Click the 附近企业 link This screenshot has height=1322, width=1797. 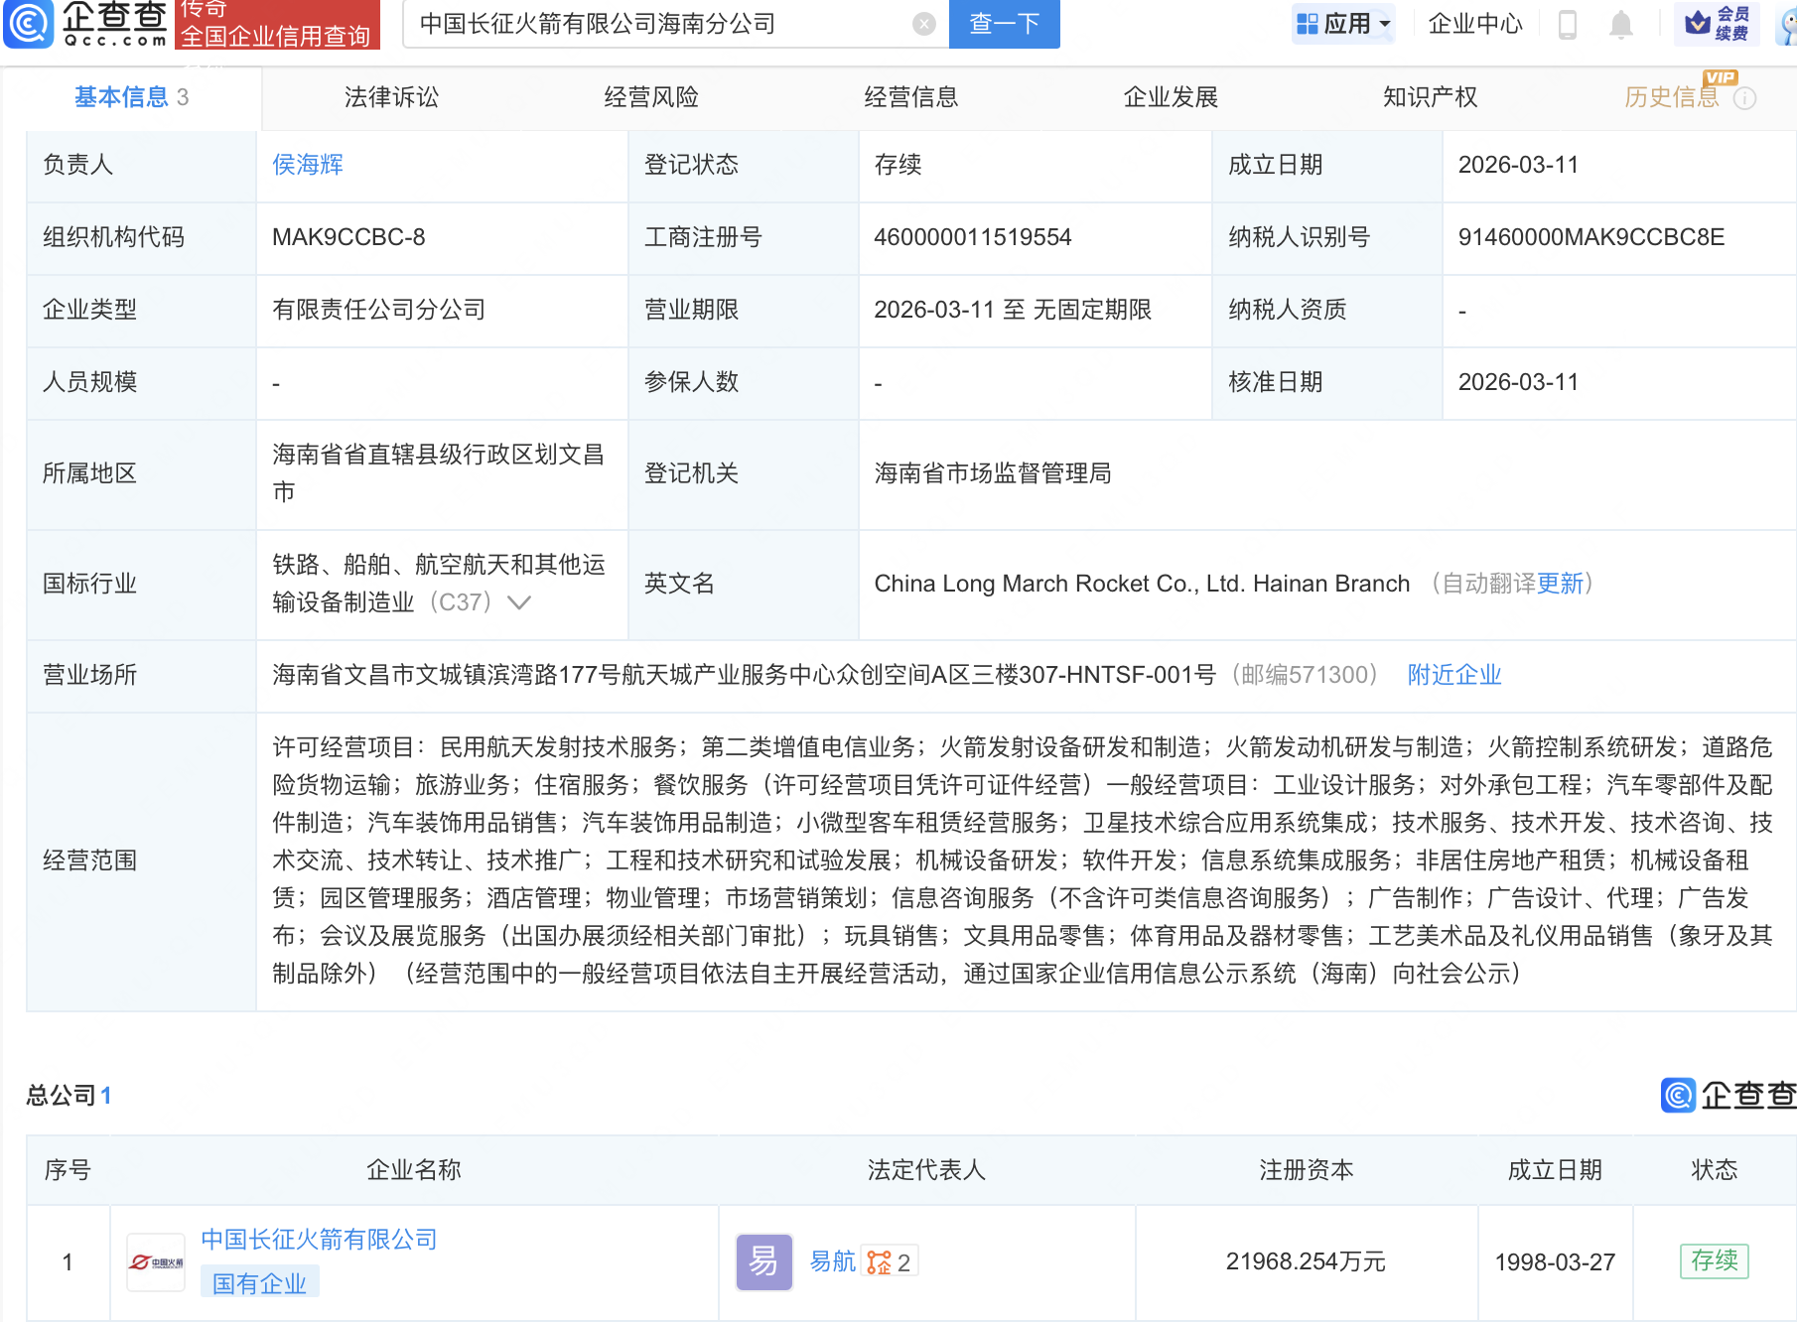tap(1453, 675)
